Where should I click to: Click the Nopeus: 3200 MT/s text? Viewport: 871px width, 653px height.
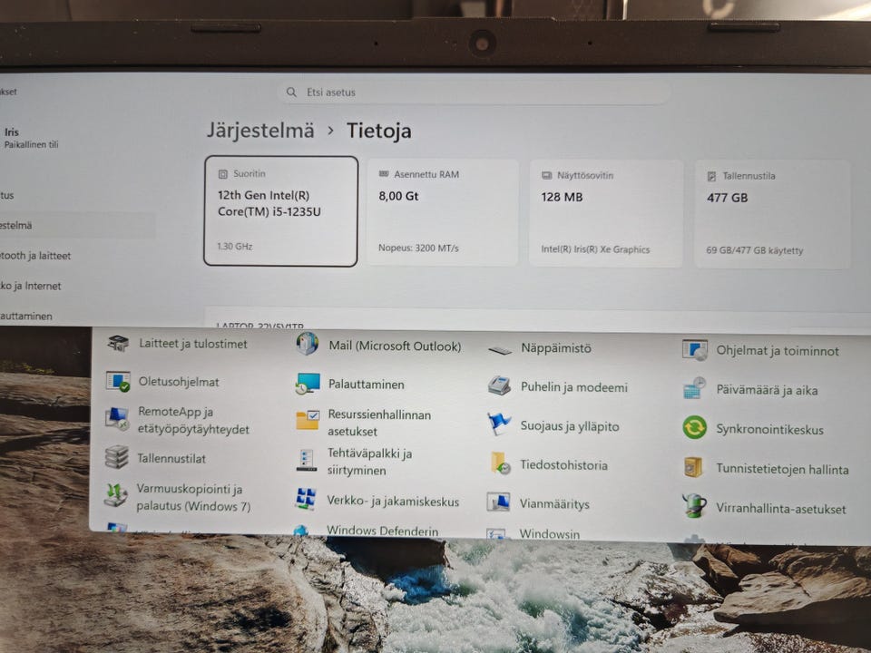tap(418, 248)
